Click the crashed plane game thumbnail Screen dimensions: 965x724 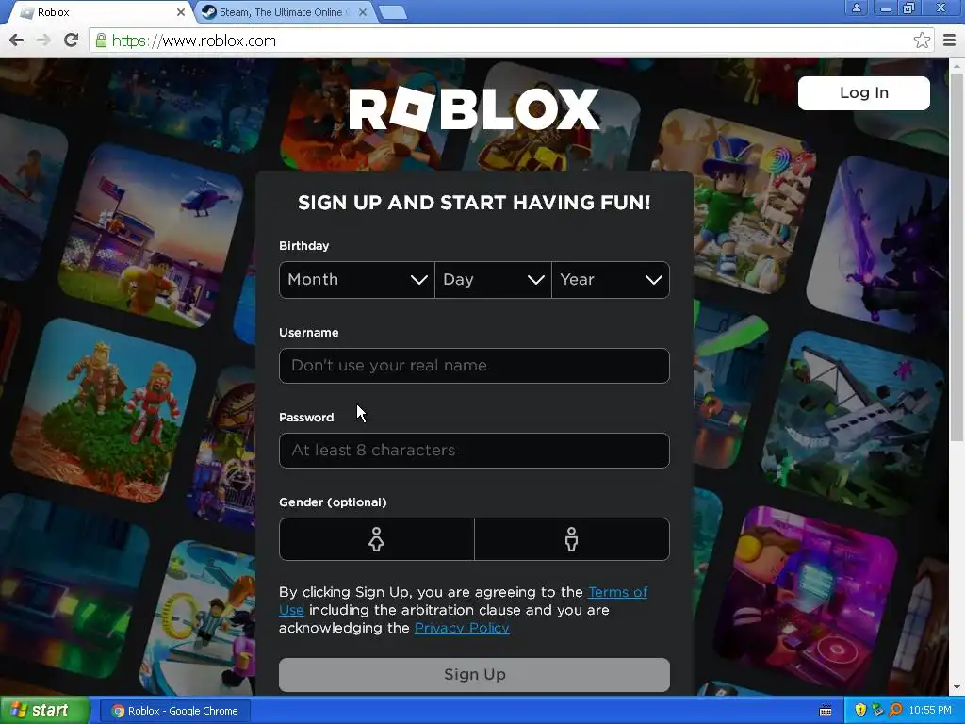pos(852,425)
